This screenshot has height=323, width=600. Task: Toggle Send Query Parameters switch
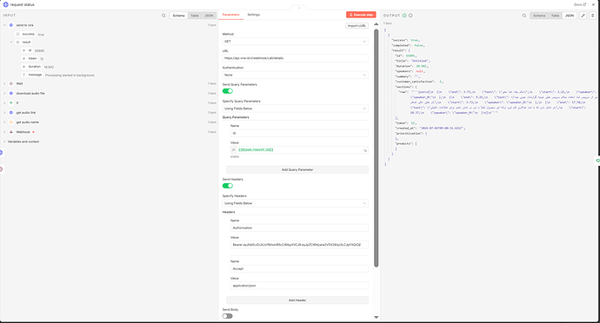click(x=228, y=91)
